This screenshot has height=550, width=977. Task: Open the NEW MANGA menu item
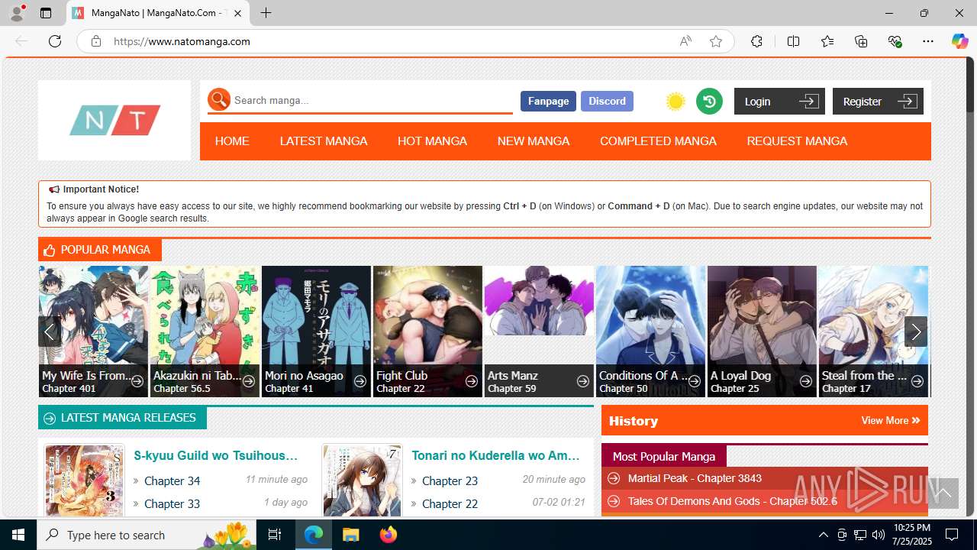tap(534, 141)
